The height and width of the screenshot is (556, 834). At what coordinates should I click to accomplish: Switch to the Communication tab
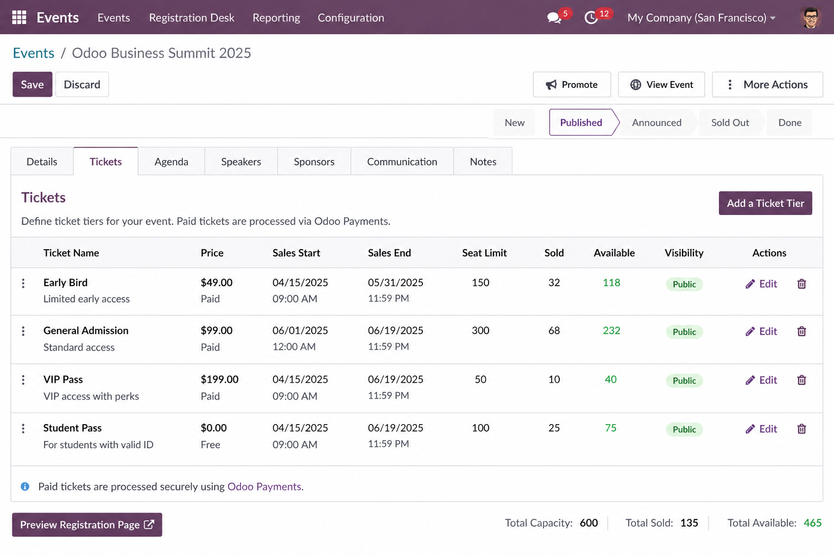(402, 162)
